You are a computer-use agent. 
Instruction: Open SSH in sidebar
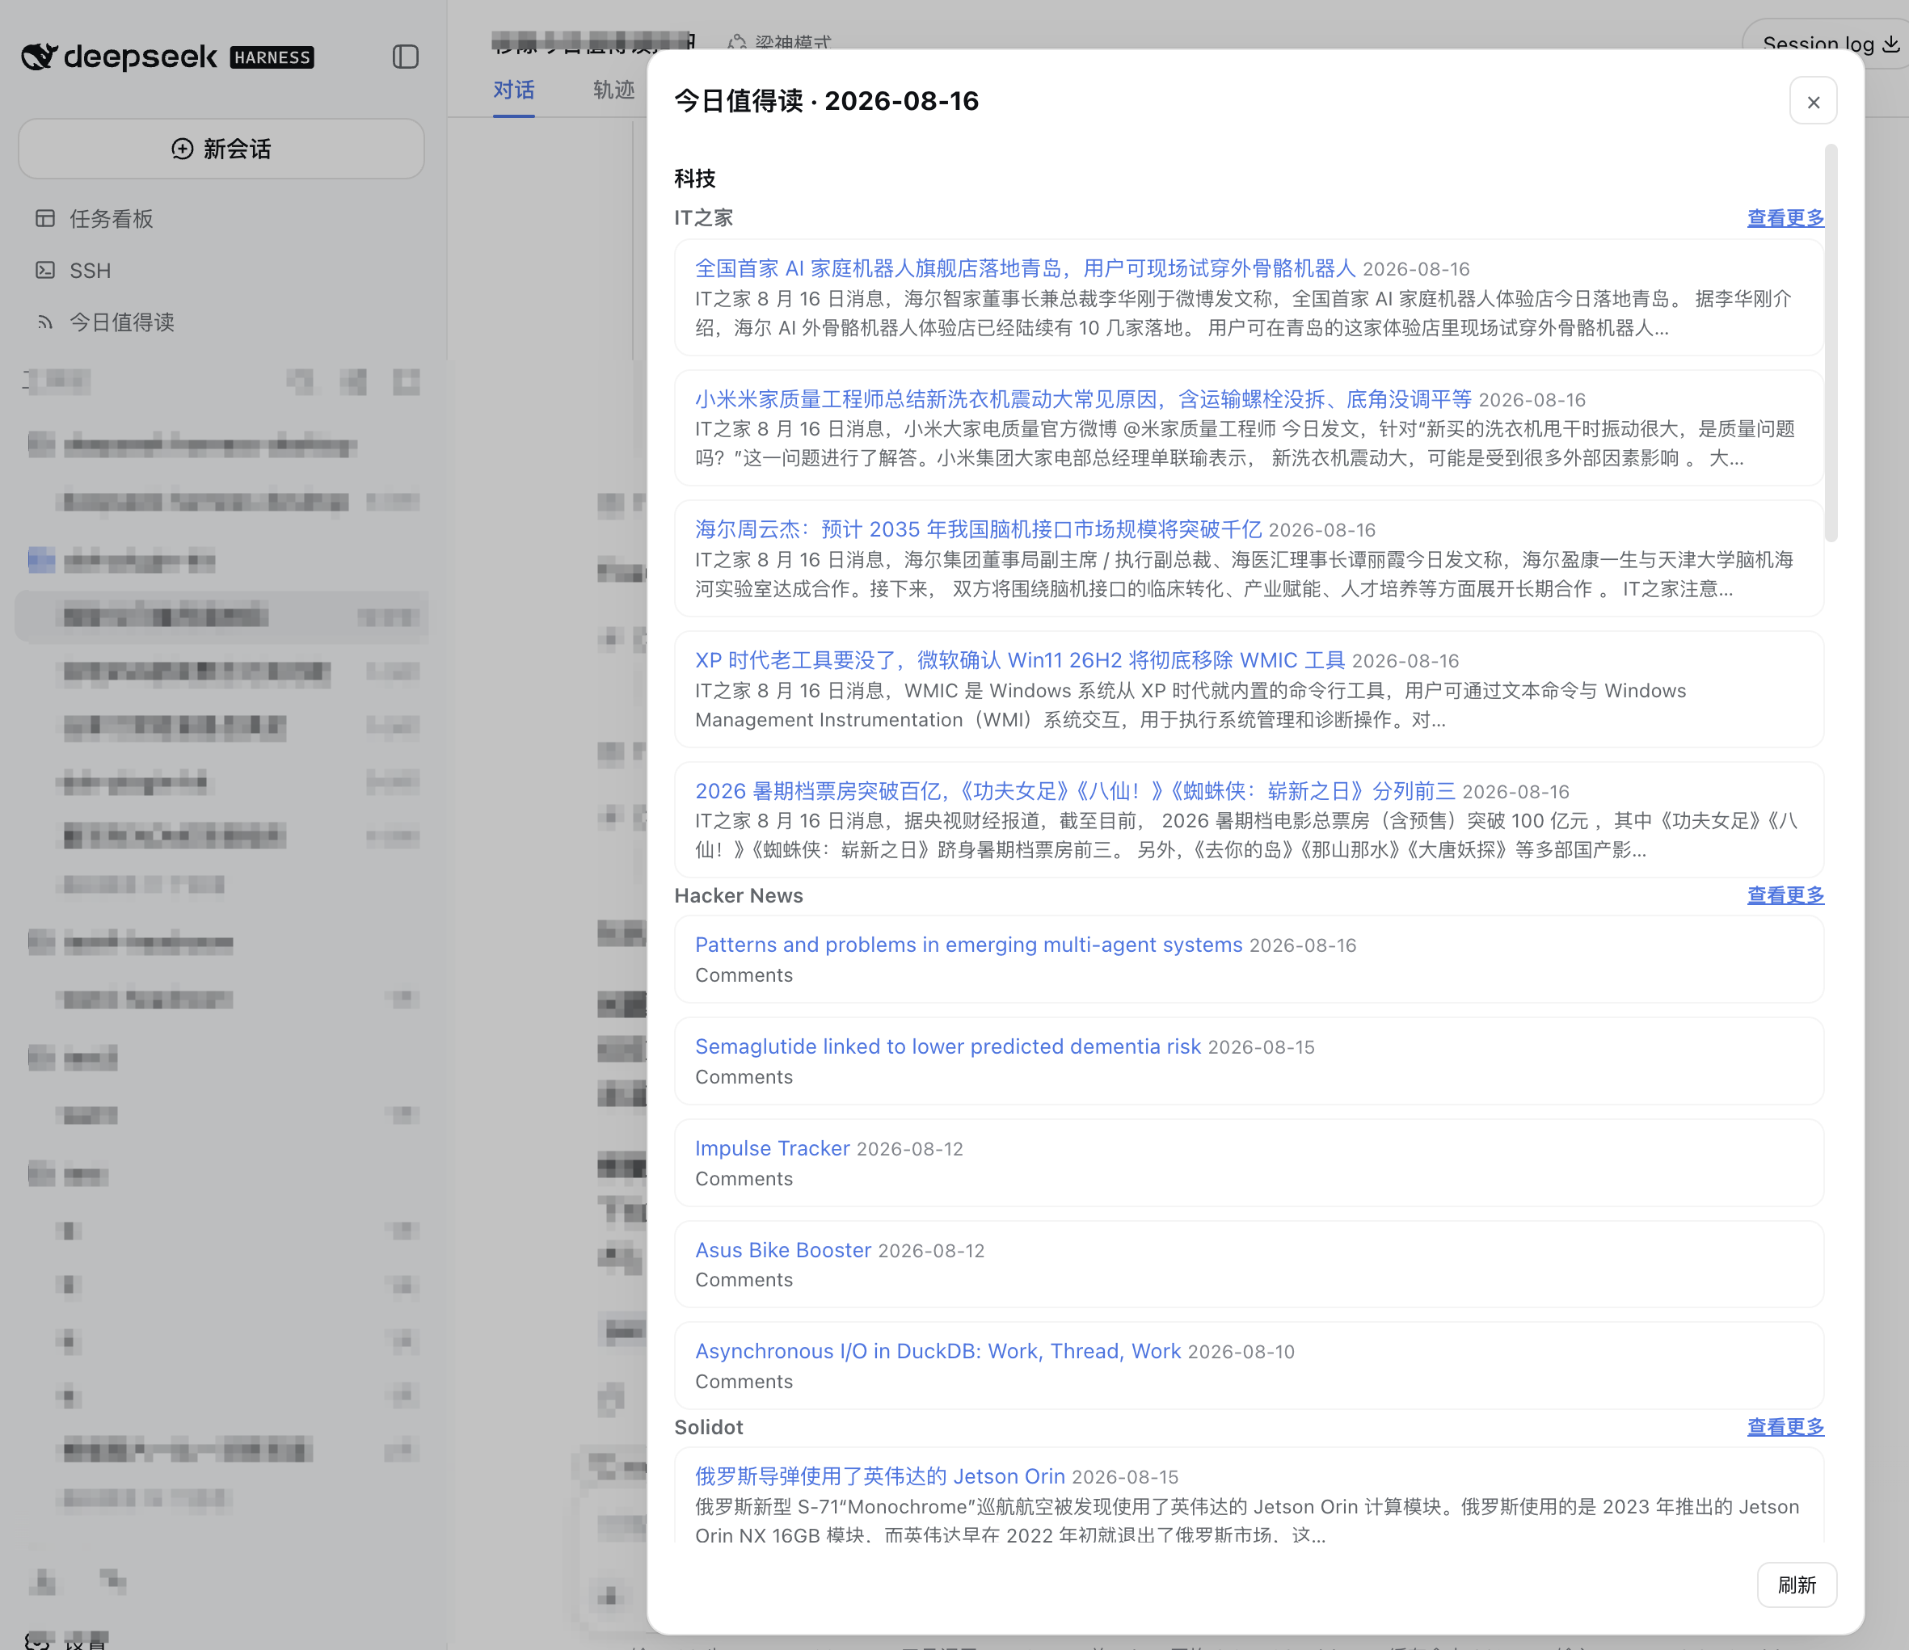[91, 271]
